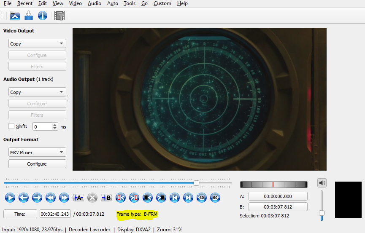This screenshot has height=233, width=365.
Task: Click the jog shuttle navigation bar
Action: tap(274, 185)
